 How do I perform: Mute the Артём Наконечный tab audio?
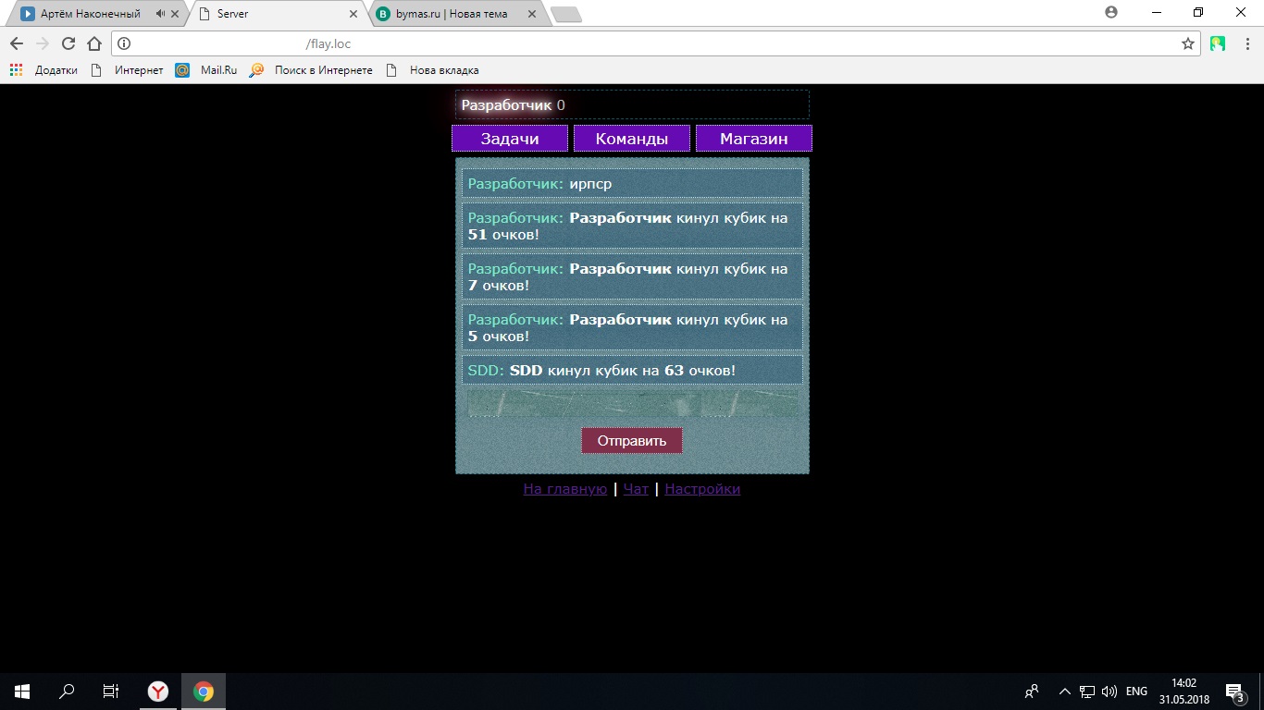tap(160, 14)
